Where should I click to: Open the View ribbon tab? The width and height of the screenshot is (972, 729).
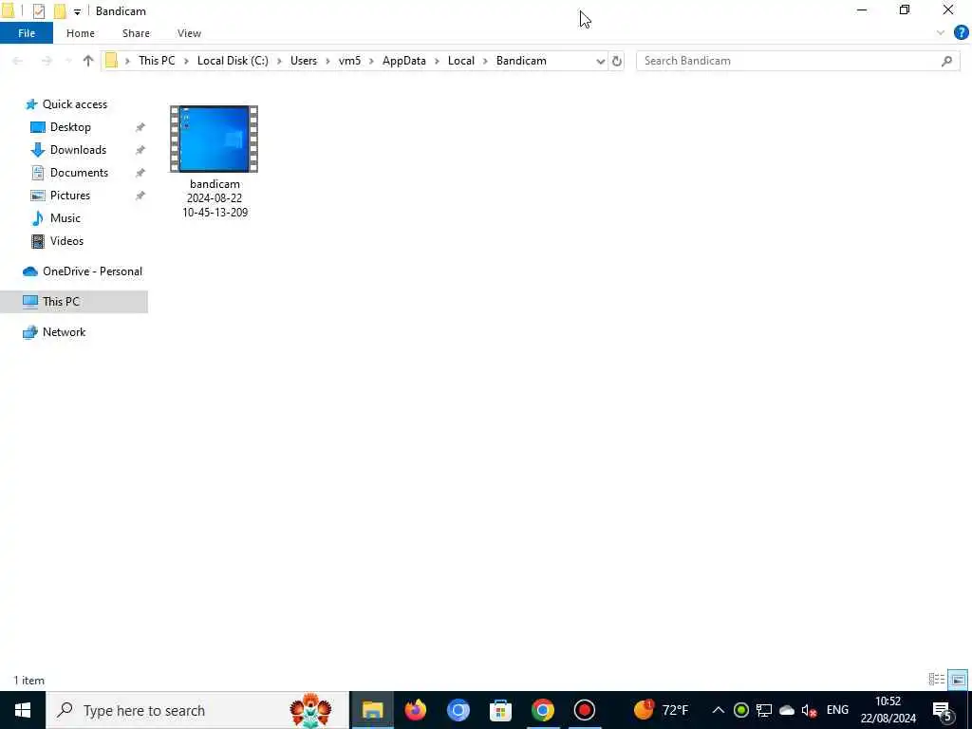[x=189, y=33]
